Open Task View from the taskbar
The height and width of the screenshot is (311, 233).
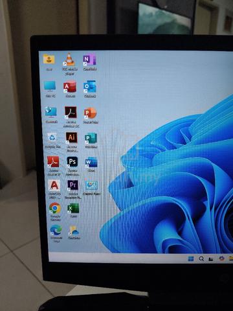(x=211, y=259)
